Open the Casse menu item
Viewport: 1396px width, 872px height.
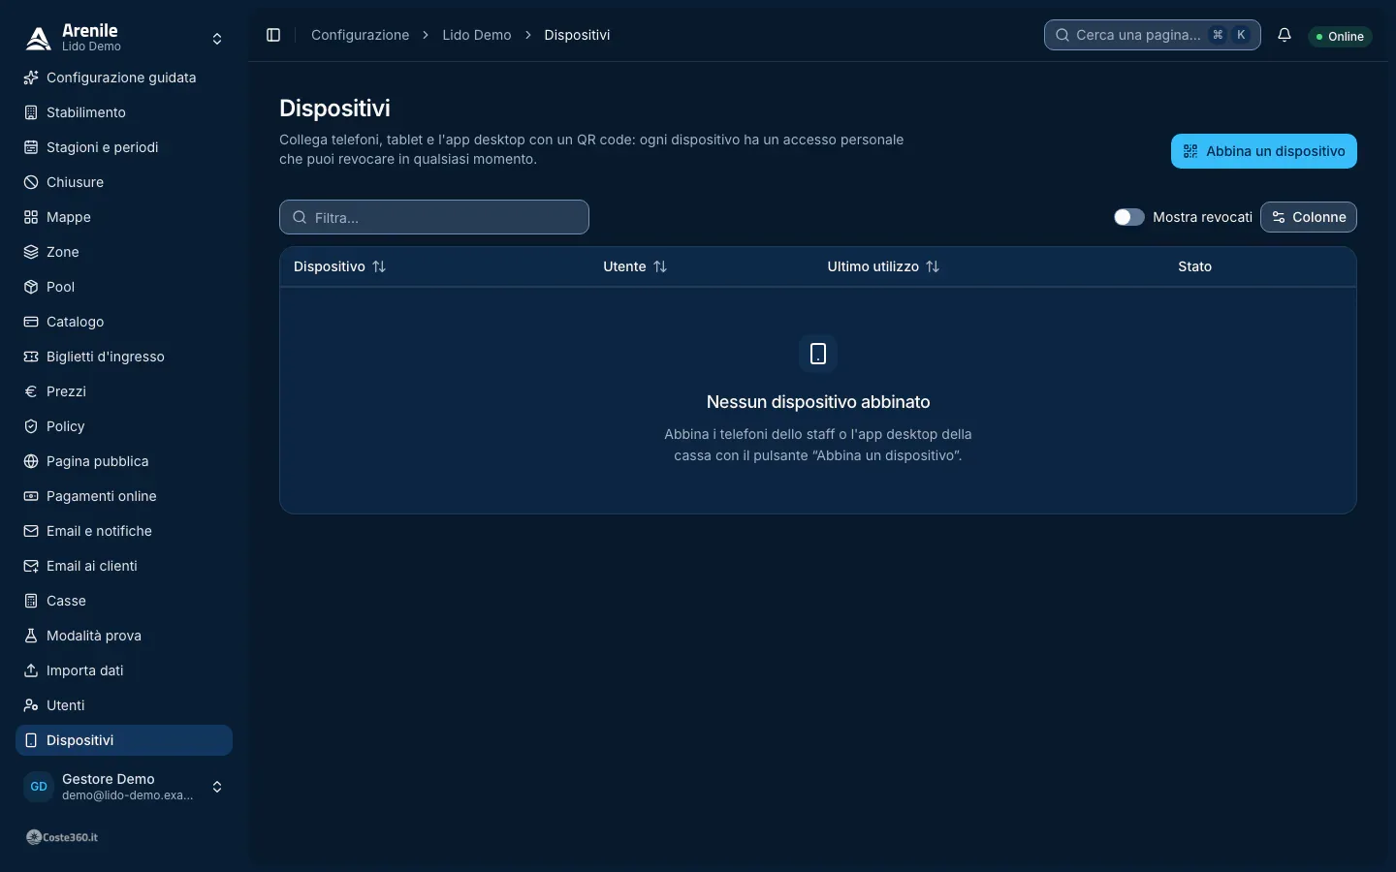click(x=124, y=601)
